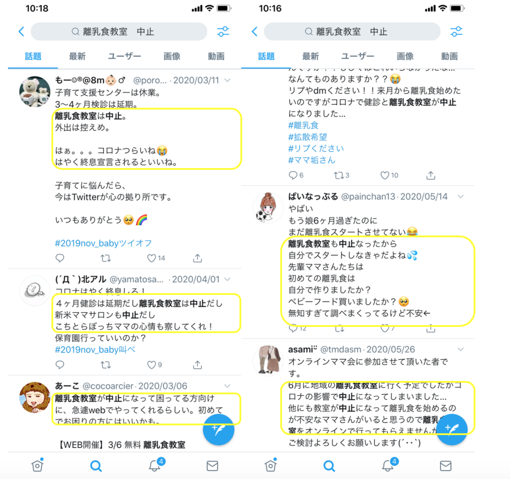Tap search field in left screen

119,31
